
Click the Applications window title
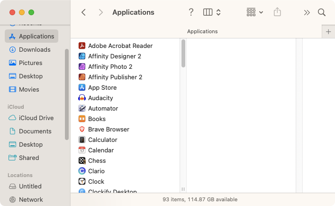pos(133,12)
